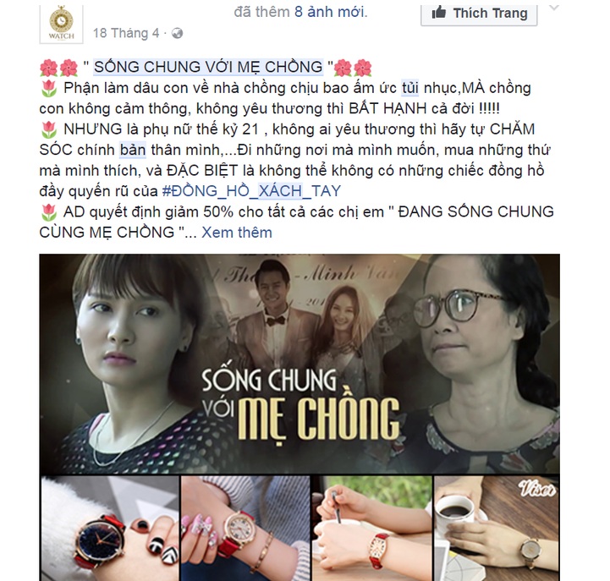Like the page with Thích Trang button
This screenshot has width=610, height=581.
[x=479, y=14]
